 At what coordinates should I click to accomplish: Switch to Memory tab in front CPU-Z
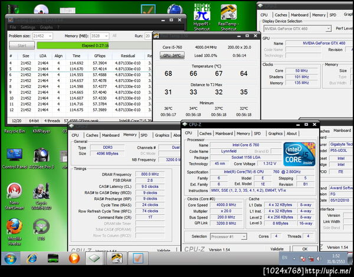pyautogui.click(x=243, y=133)
